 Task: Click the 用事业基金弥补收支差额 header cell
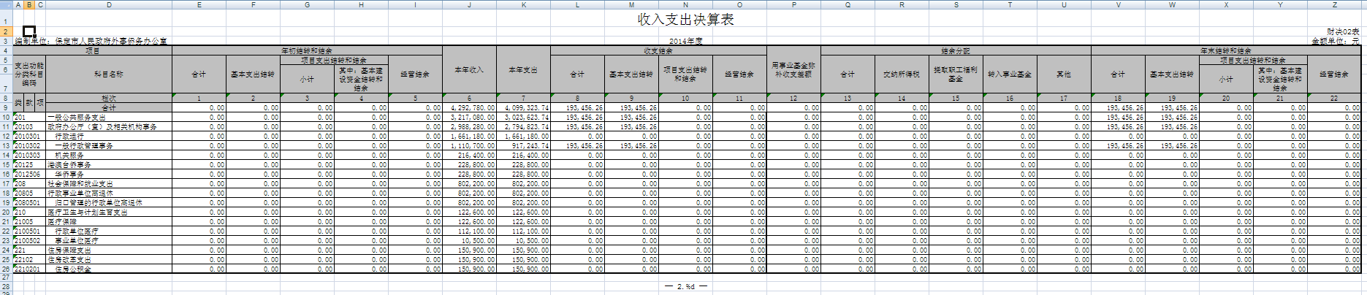tap(793, 70)
